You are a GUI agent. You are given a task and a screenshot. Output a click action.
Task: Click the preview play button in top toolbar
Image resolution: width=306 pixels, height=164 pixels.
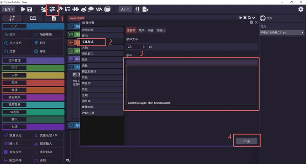(x=23, y=9)
